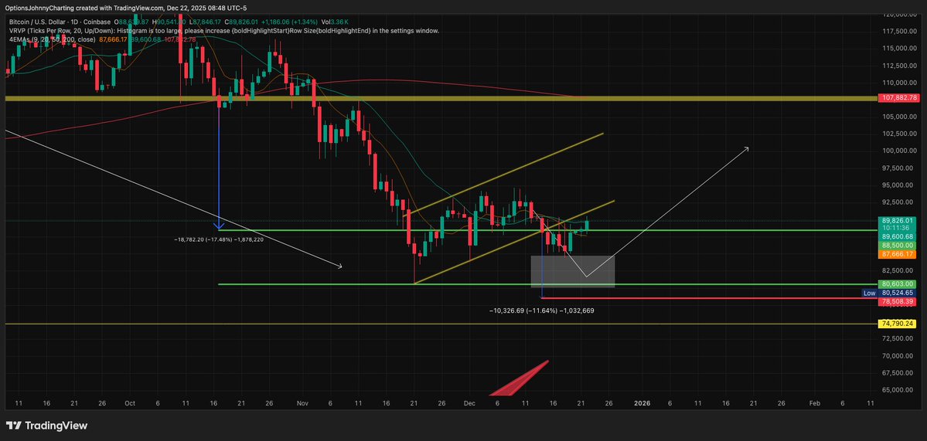This screenshot has height=441, width=927.
Task: Click the bar countdown timer 10:11:36
Action: pos(898,228)
